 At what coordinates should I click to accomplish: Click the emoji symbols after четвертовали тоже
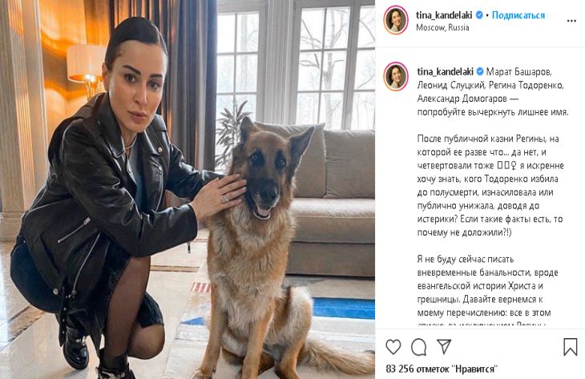coord(506,165)
